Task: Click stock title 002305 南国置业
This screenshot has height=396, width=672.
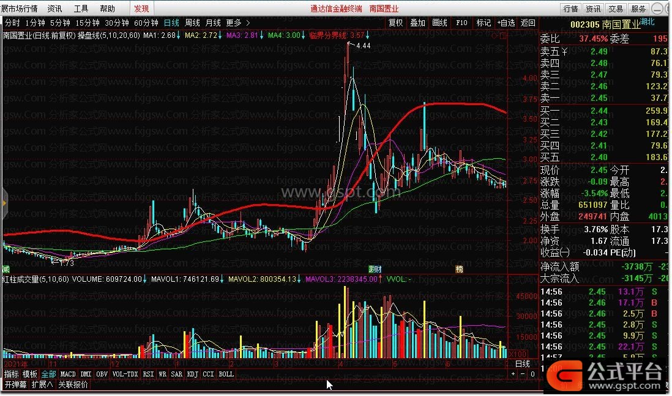Action: pos(605,24)
